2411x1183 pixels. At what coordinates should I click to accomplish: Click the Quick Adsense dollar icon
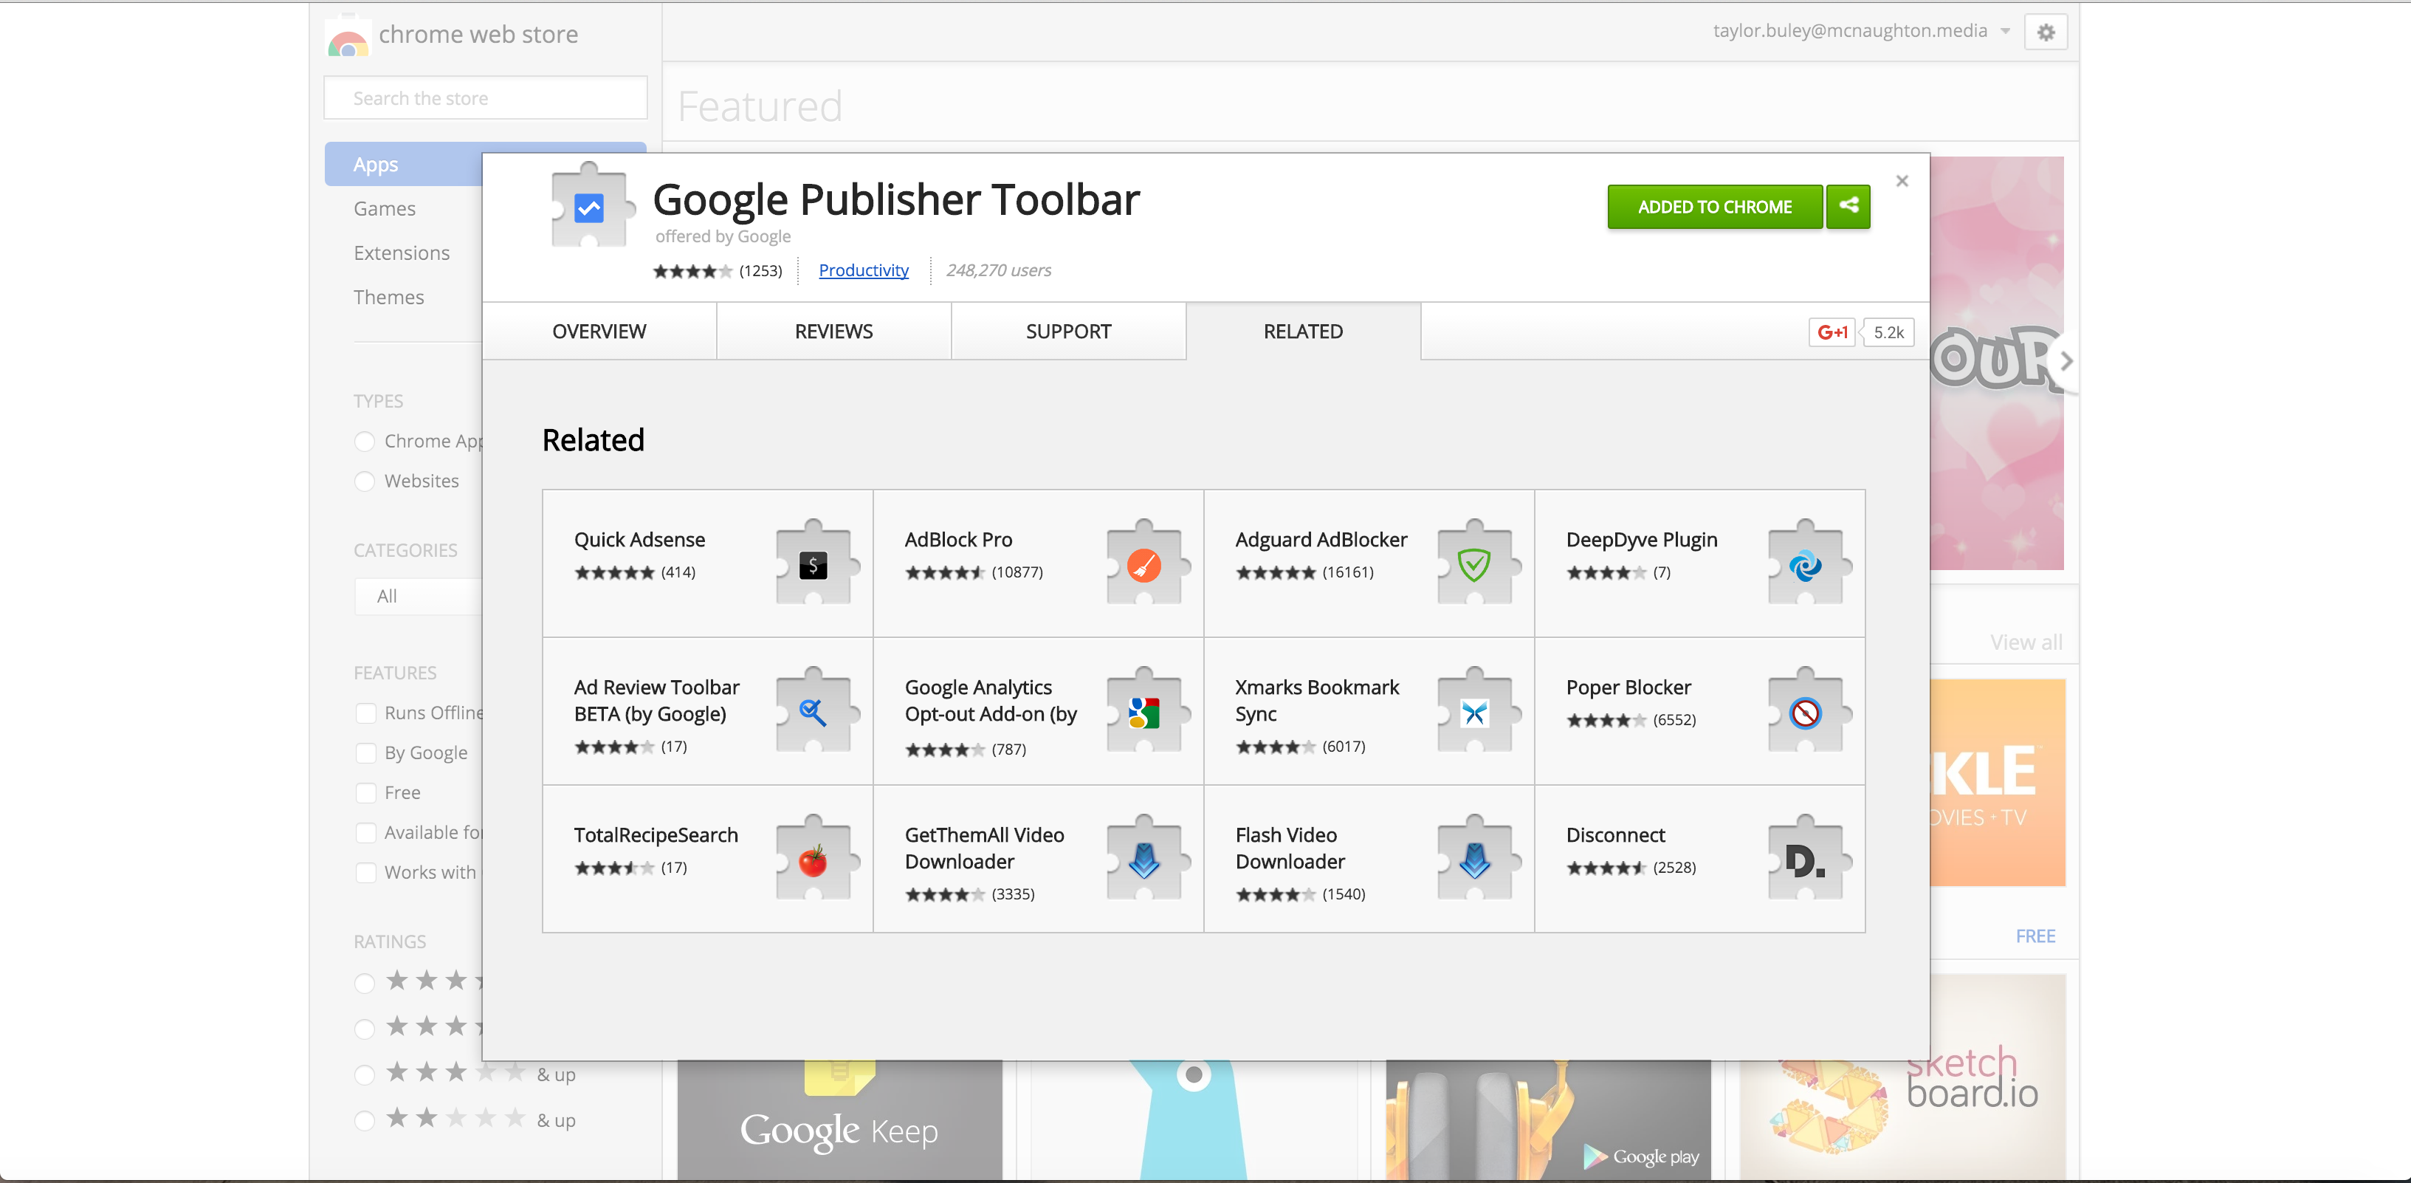812,566
